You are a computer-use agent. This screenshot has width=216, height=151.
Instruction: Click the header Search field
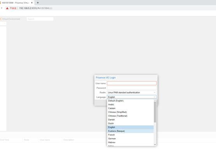pos(40,19)
